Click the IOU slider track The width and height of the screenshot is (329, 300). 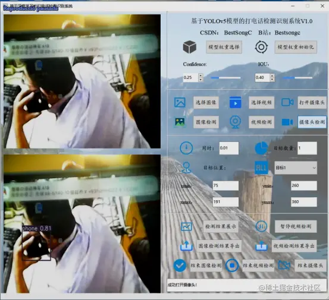[297, 78]
